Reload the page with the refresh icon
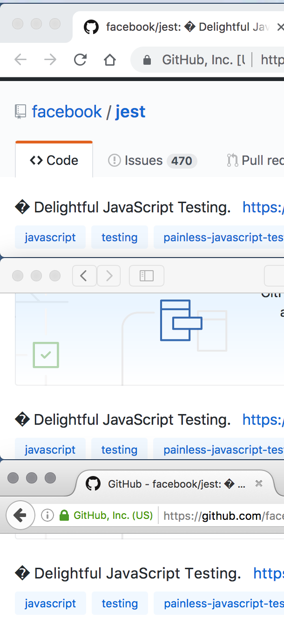The width and height of the screenshot is (284, 626). coord(80,60)
